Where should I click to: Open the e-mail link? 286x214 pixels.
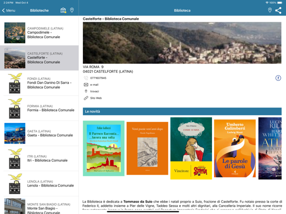pyautogui.click(x=94, y=85)
